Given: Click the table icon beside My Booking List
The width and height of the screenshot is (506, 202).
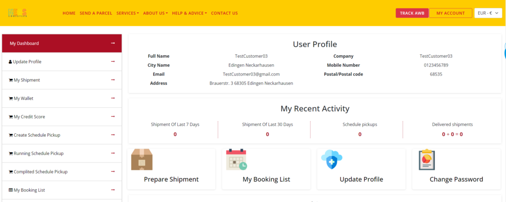Looking at the screenshot, I should (11, 190).
